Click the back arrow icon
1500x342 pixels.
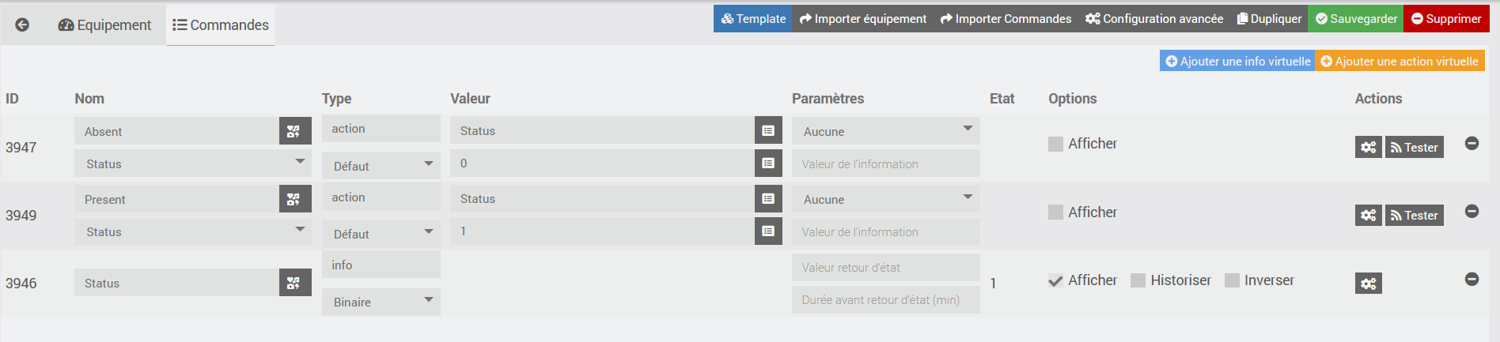pyautogui.click(x=22, y=24)
